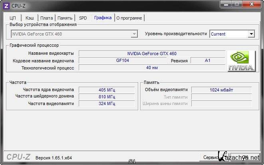Click the 40 нм technology process field
The image size is (264, 165).
point(152,68)
